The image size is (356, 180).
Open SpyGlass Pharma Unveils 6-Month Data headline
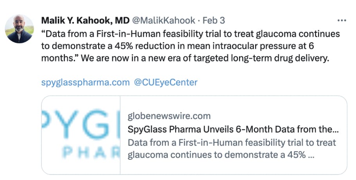pyautogui.click(x=233, y=129)
